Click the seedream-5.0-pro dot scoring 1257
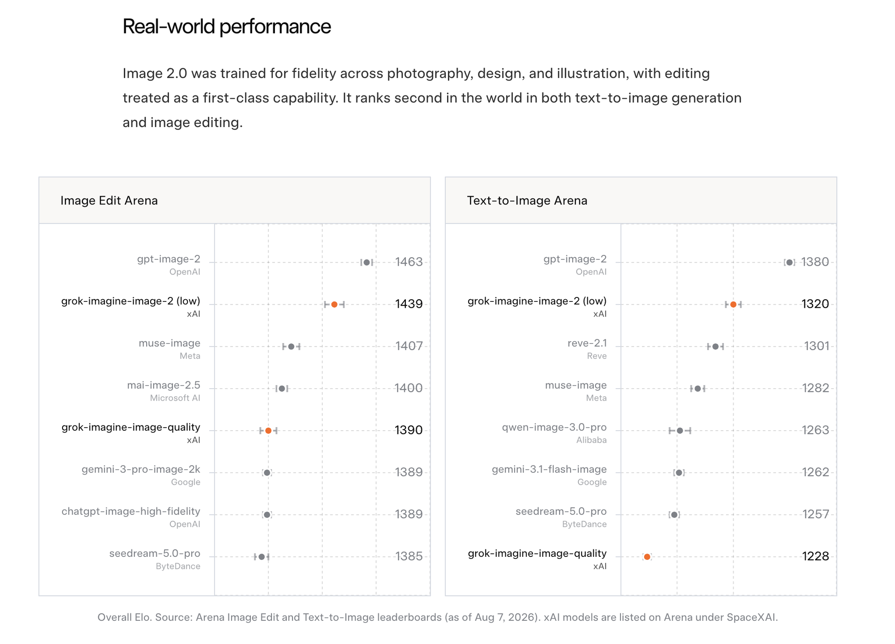 tap(674, 515)
